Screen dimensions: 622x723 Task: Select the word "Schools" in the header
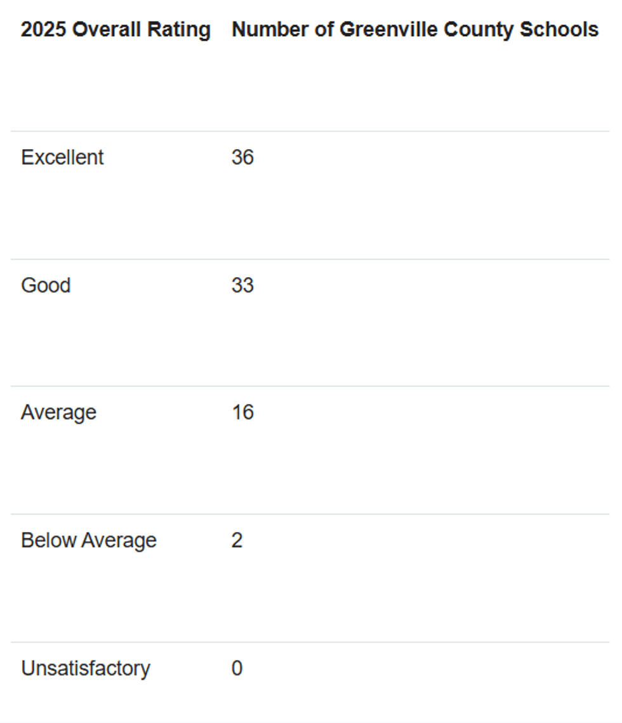(561, 30)
